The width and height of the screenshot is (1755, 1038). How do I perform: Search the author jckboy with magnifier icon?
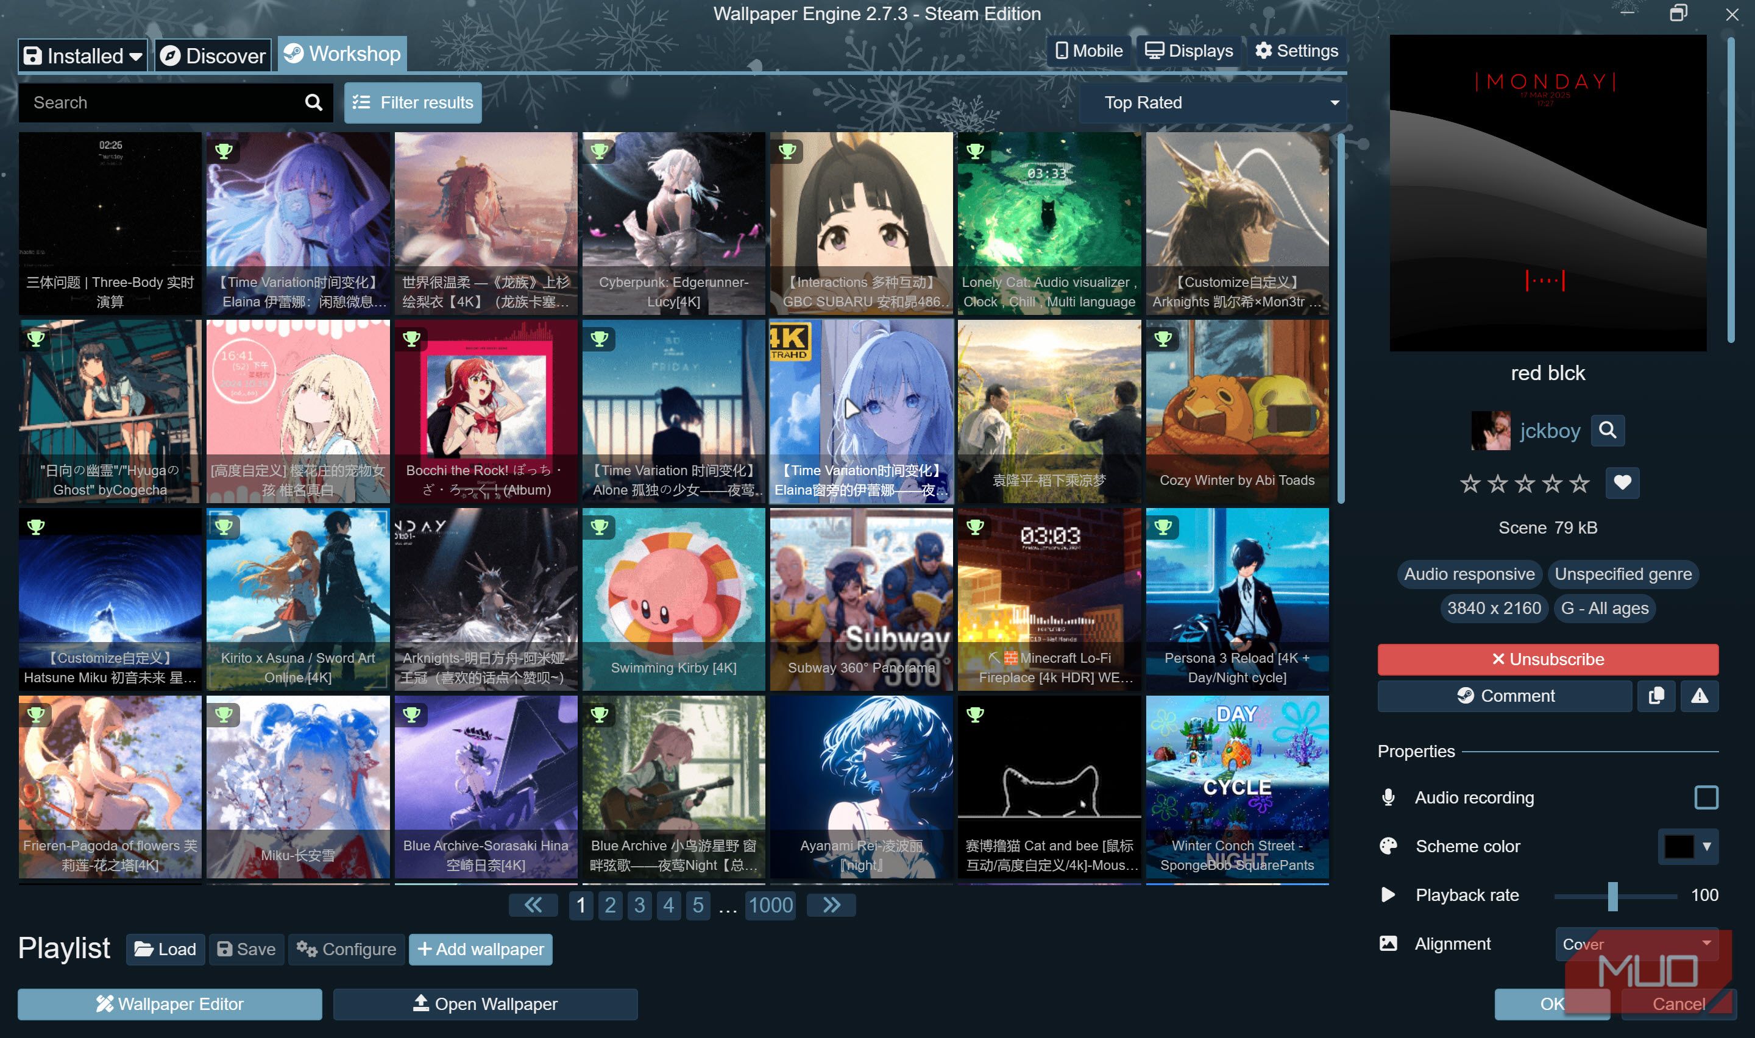click(1607, 430)
